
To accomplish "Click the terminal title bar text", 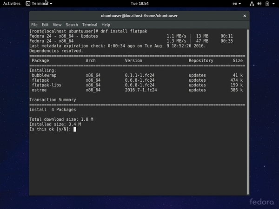I will pos(139,16).
